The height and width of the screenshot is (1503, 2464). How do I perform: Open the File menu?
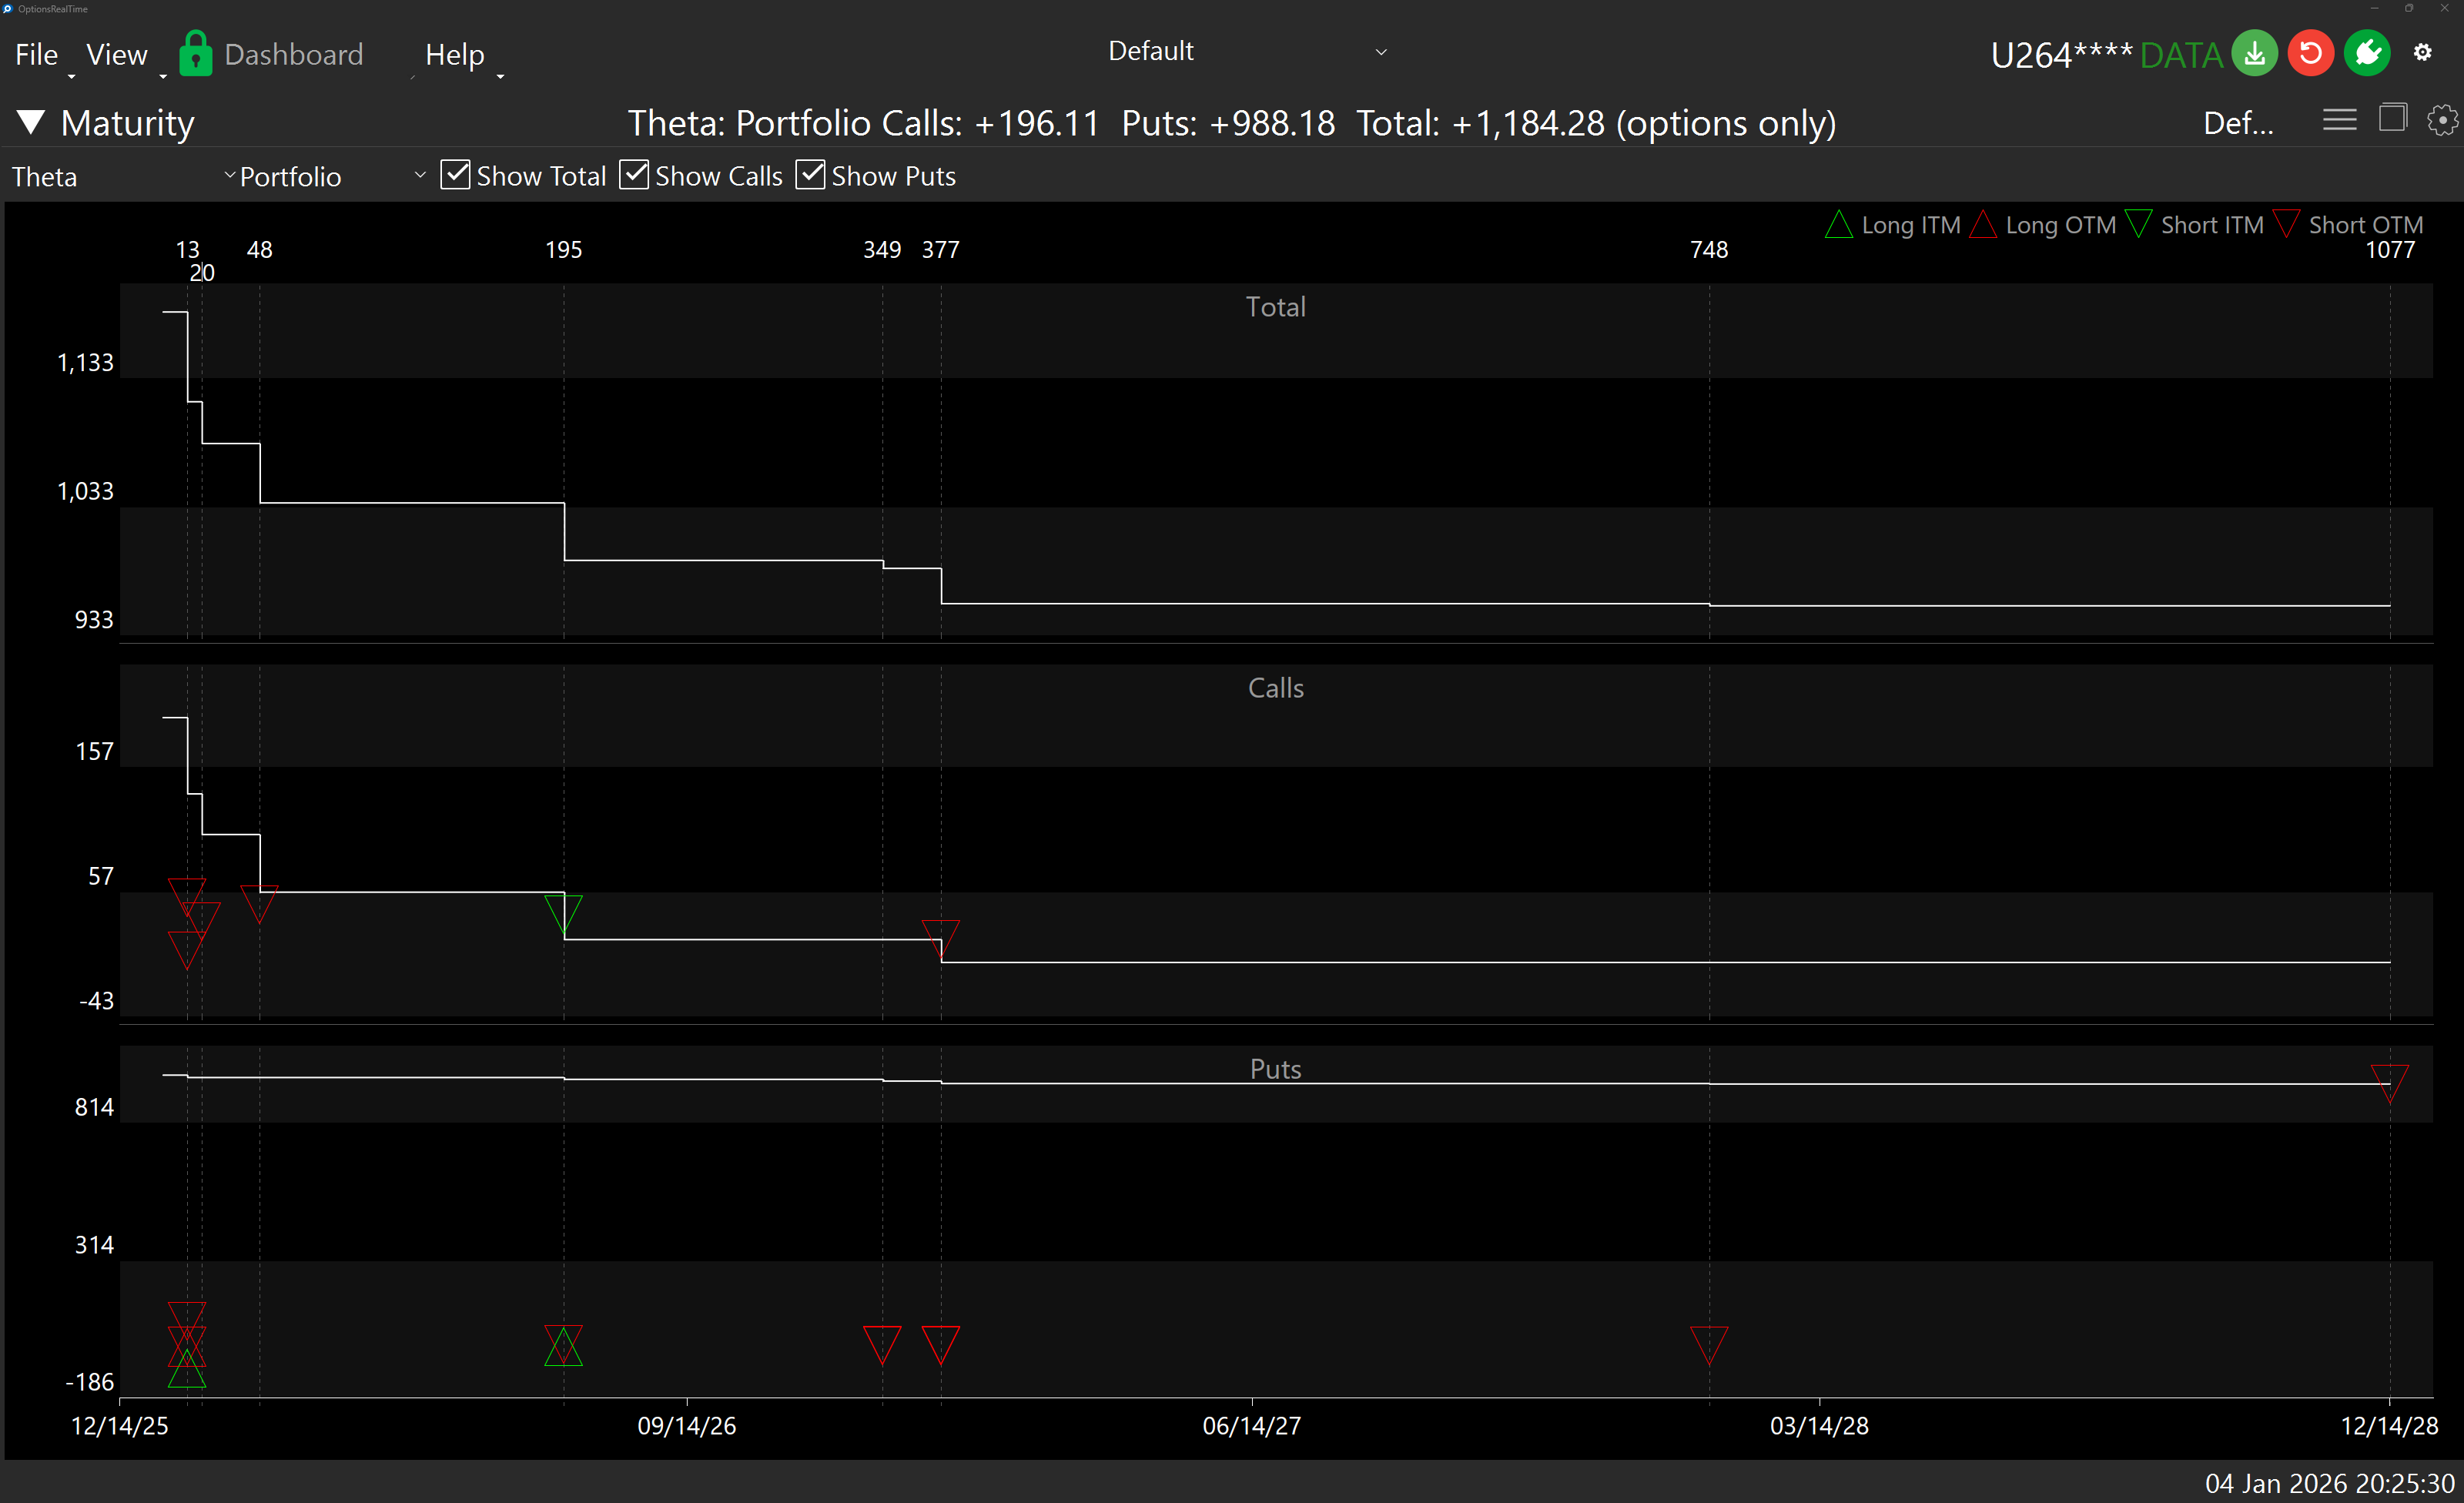(37, 55)
